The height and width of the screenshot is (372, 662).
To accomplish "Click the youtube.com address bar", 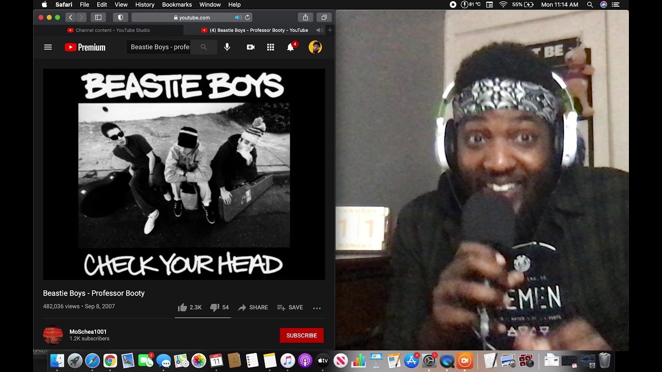I will [x=191, y=17].
